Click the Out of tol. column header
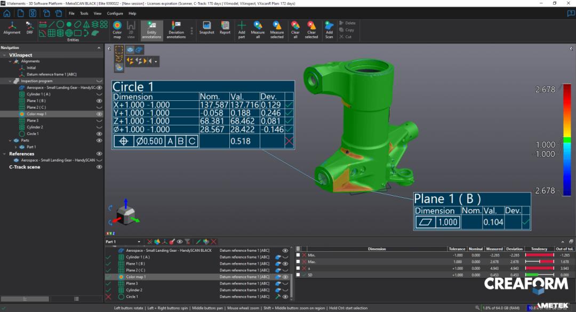This screenshot has height=312, width=576. [x=564, y=249]
